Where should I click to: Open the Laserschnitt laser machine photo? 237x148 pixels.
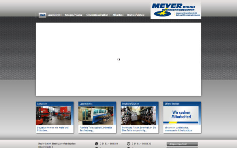pyautogui.click(x=96, y=116)
